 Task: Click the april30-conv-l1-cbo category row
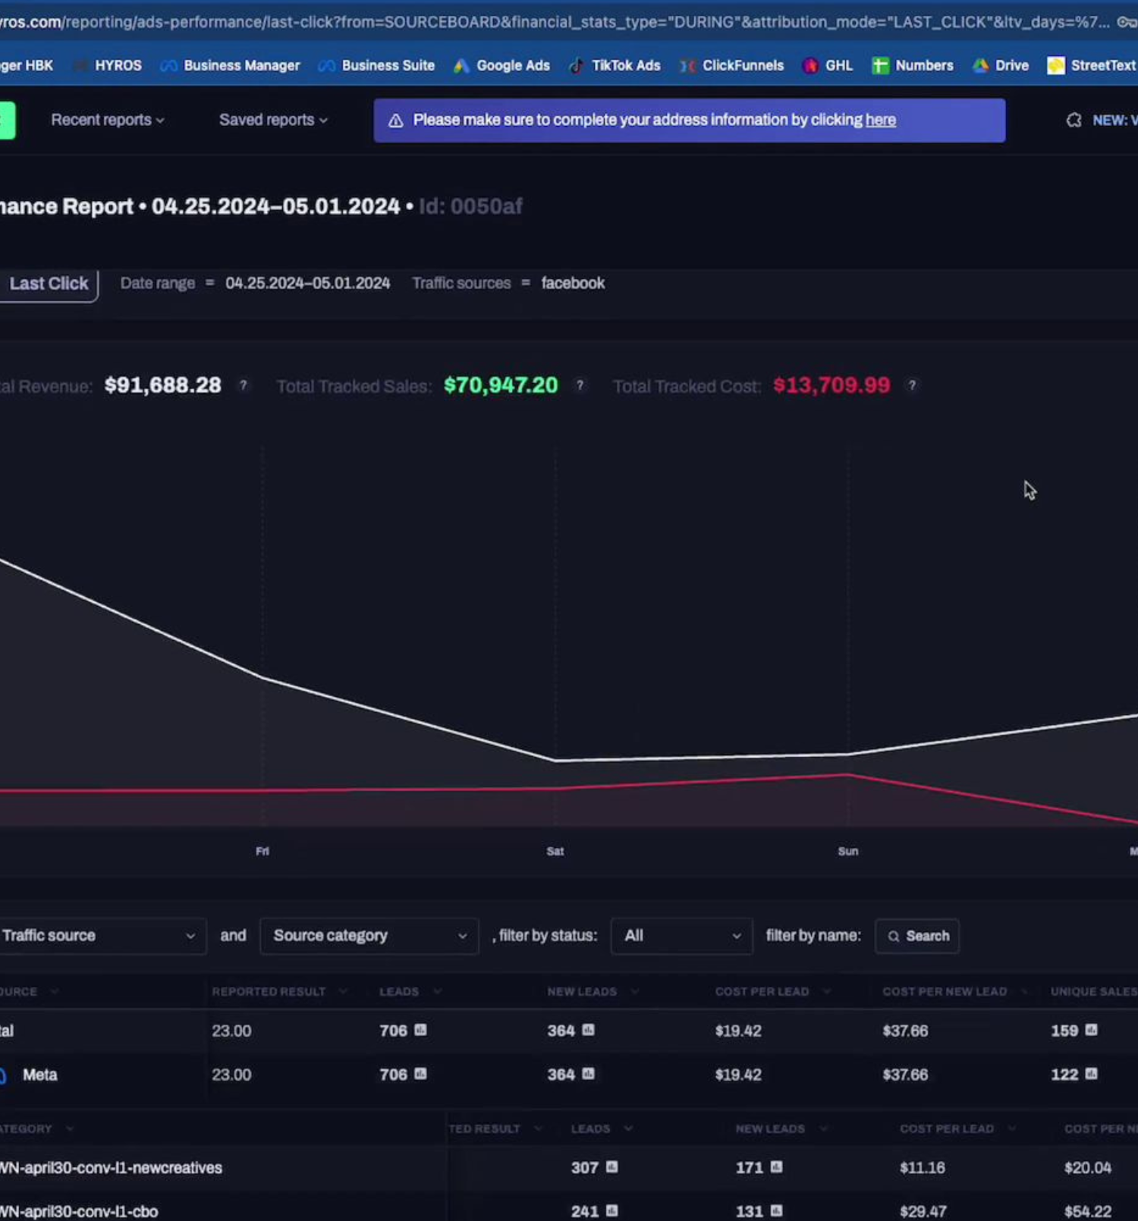pos(569,1210)
